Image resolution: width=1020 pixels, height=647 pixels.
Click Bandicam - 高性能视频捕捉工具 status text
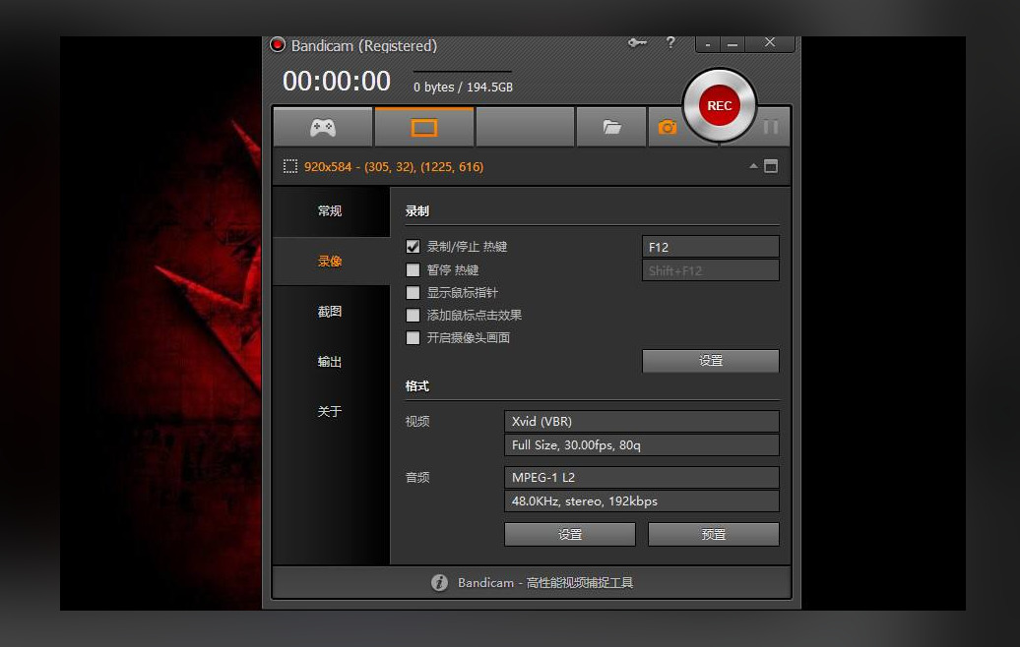tap(545, 583)
